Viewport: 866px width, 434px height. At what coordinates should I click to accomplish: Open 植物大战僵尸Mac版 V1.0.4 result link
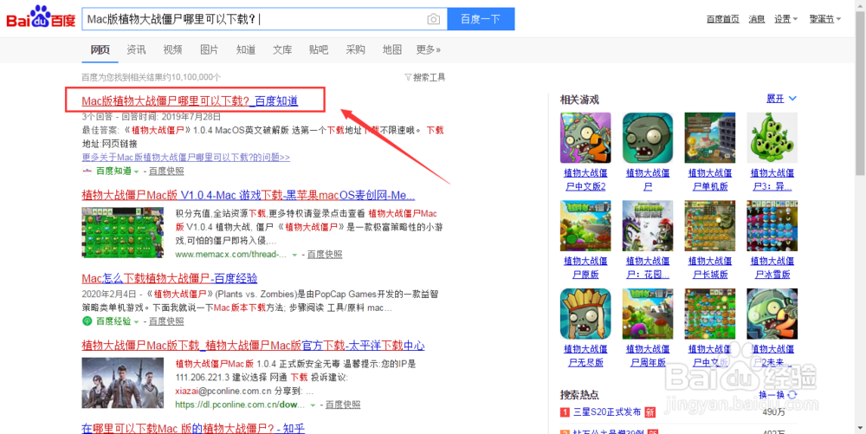(249, 195)
